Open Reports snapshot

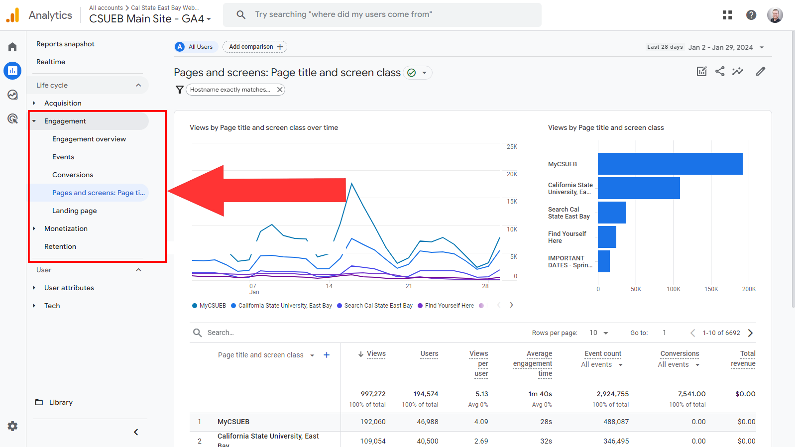[65, 44]
